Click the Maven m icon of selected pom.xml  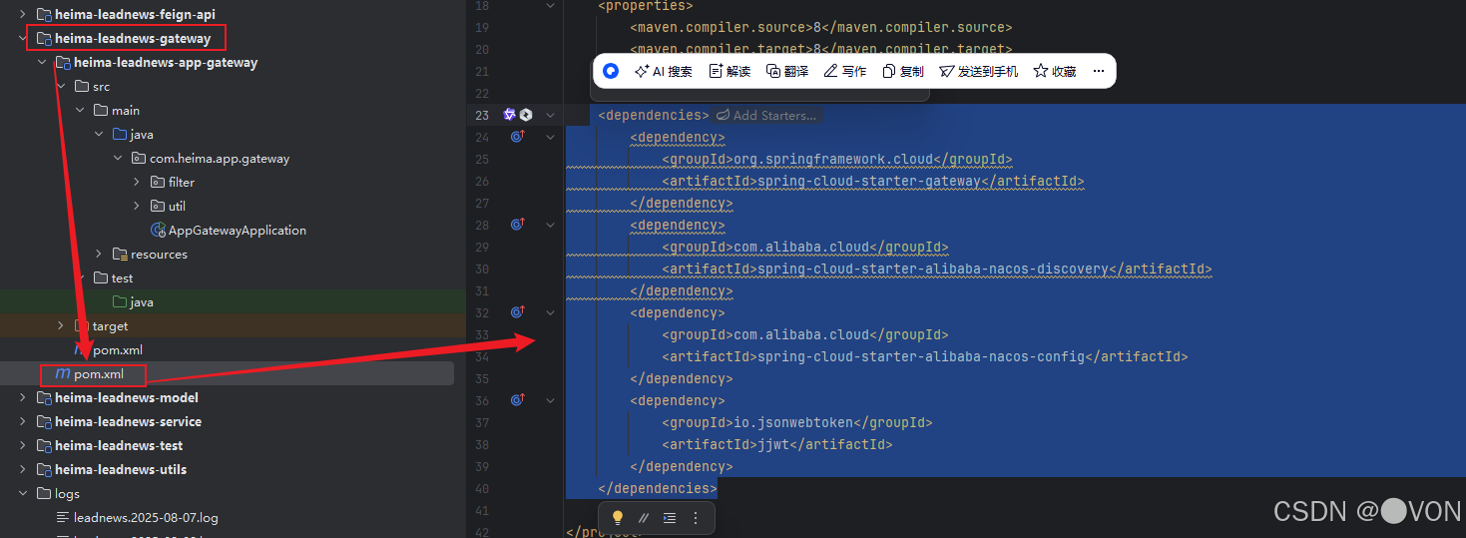click(x=63, y=374)
